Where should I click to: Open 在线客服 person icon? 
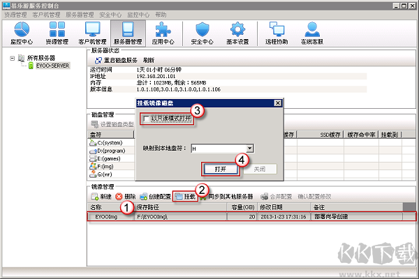pyautogui.click(x=312, y=33)
